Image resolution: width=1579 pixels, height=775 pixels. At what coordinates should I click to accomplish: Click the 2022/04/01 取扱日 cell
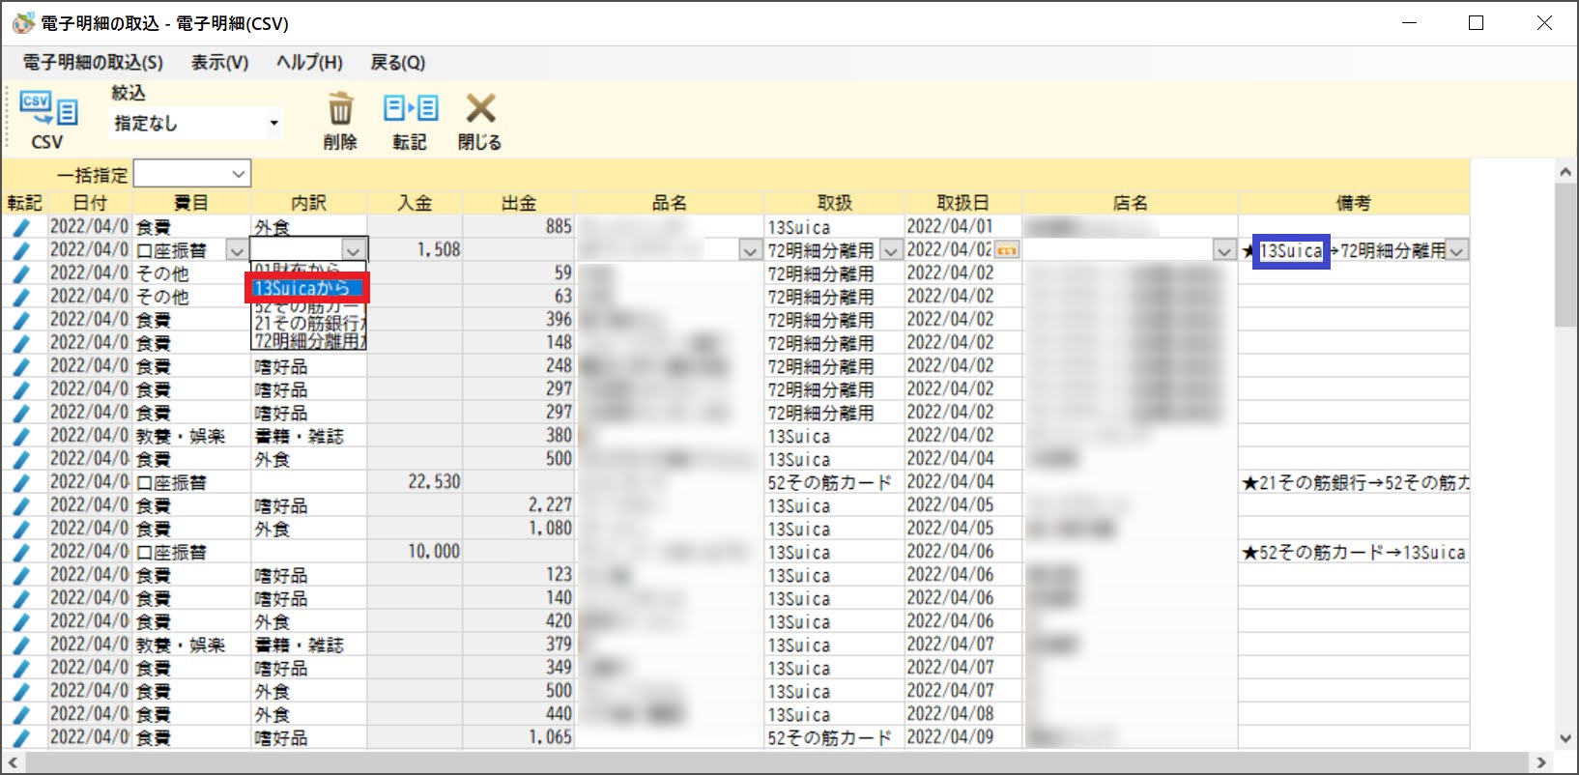(962, 227)
